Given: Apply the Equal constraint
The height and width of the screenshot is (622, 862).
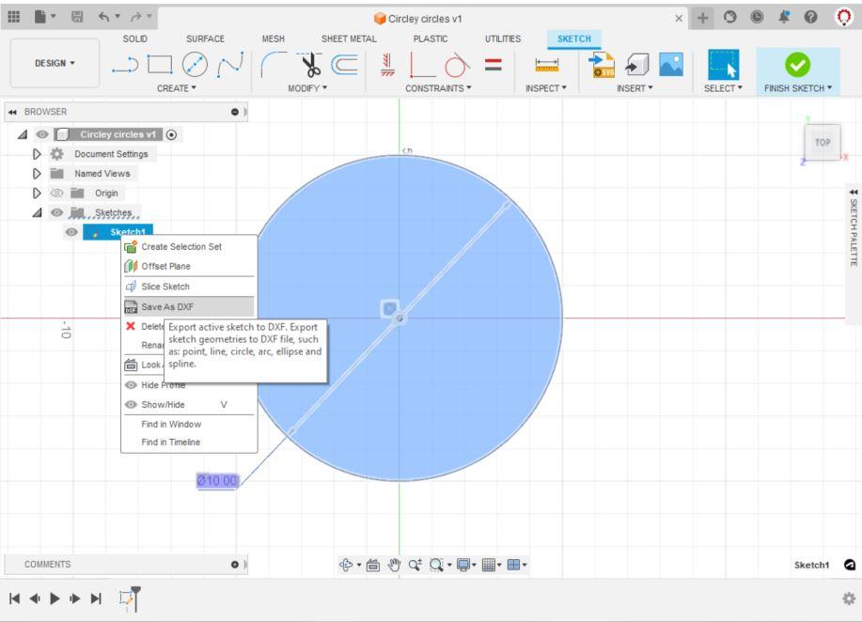Looking at the screenshot, I should coord(494,65).
